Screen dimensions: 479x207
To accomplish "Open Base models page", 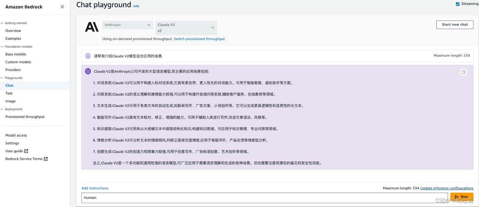I will pyautogui.click(x=16, y=54).
